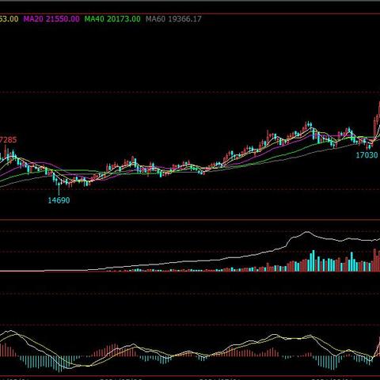Select the long-wick candle above the 14690 label
Image resolution: width=380 pixels, height=380 pixels.
[59, 187]
